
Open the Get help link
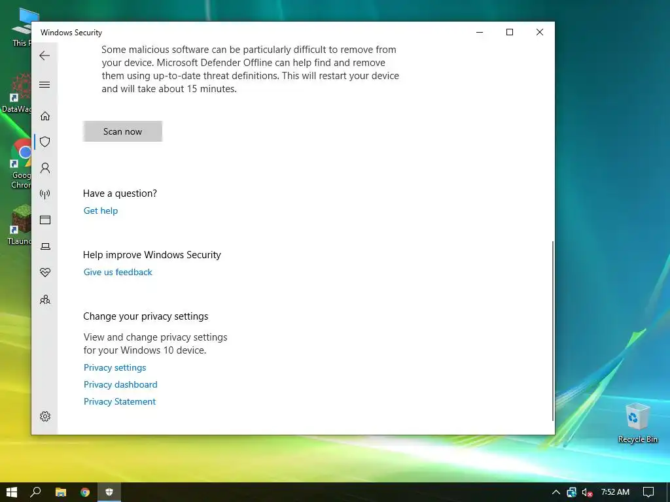[x=100, y=210]
